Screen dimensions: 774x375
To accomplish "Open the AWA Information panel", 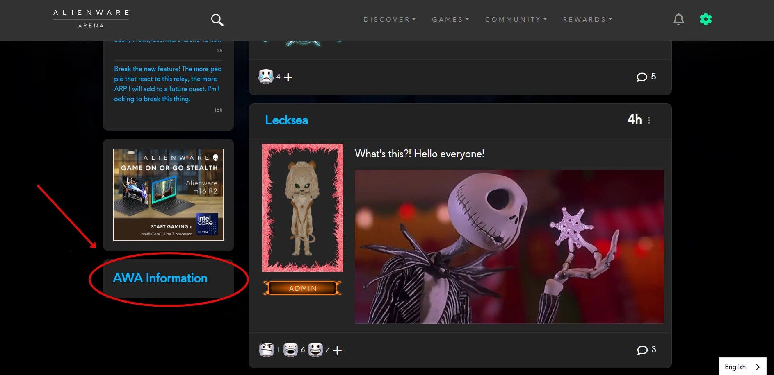I will (160, 278).
